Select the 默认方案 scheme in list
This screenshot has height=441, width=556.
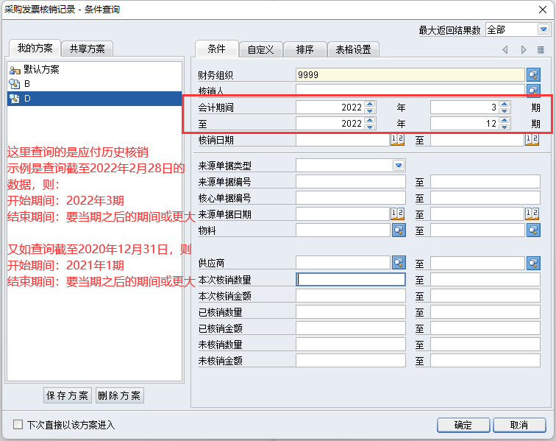pos(41,69)
